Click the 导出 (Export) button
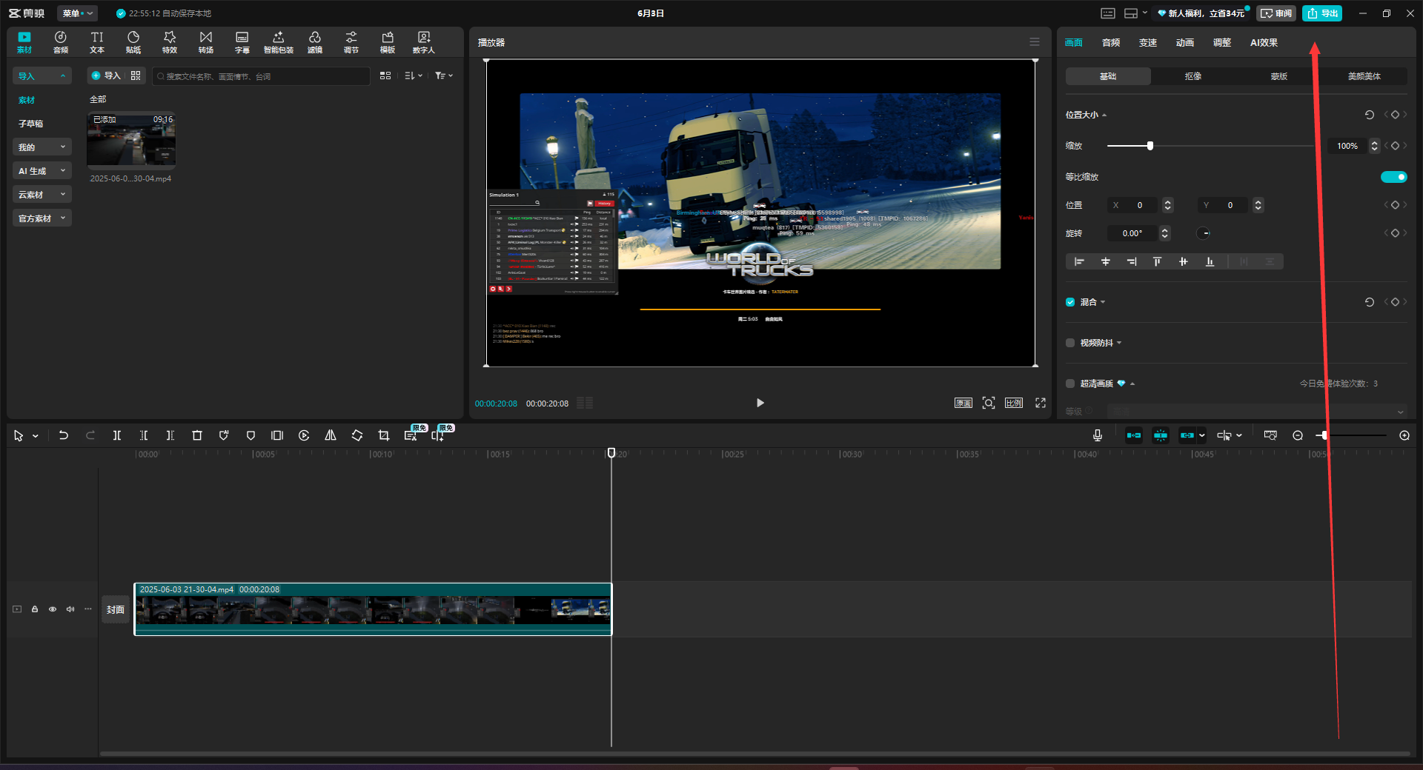The height and width of the screenshot is (770, 1423). coord(1322,13)
